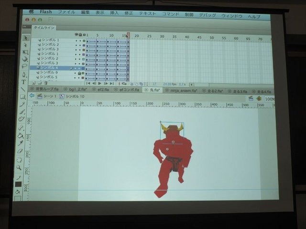Click the outline column header square
306x229 pixels.
click(x=84, y=35)
